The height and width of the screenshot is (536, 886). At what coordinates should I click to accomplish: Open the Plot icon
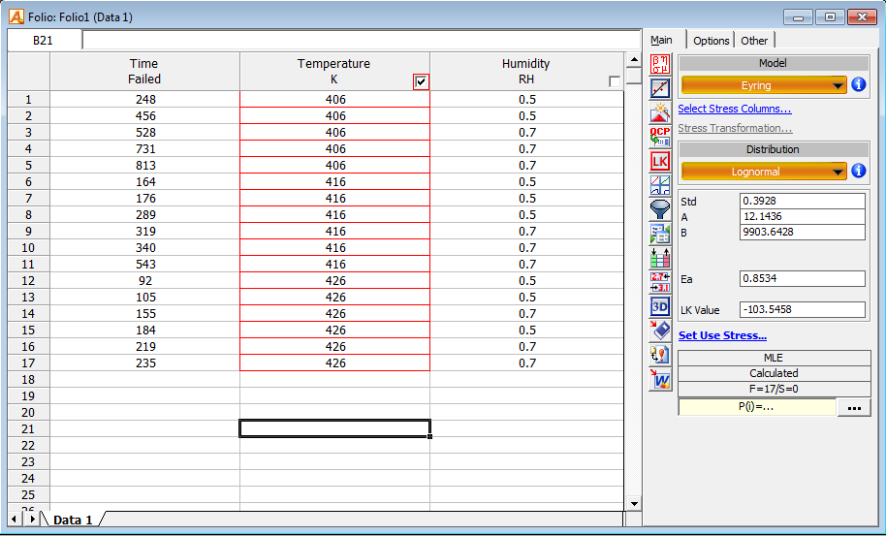[660, 88]
